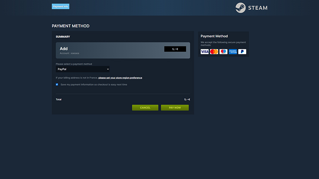This screenshot has width=319, height=179.
Task: Click the sidebar 'Payment Method' title
Action: click(214, 36)
